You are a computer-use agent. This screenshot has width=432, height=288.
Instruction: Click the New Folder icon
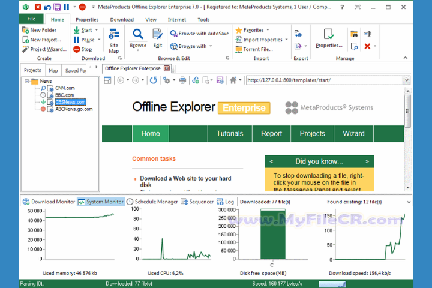click(x=26, y=30)
